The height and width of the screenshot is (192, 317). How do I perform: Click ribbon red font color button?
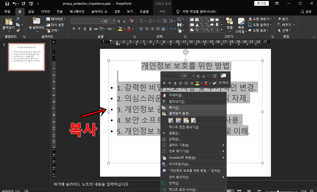point(129,29)
